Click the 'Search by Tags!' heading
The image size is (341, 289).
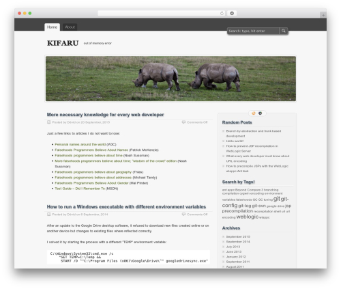[x=238, y=182]
